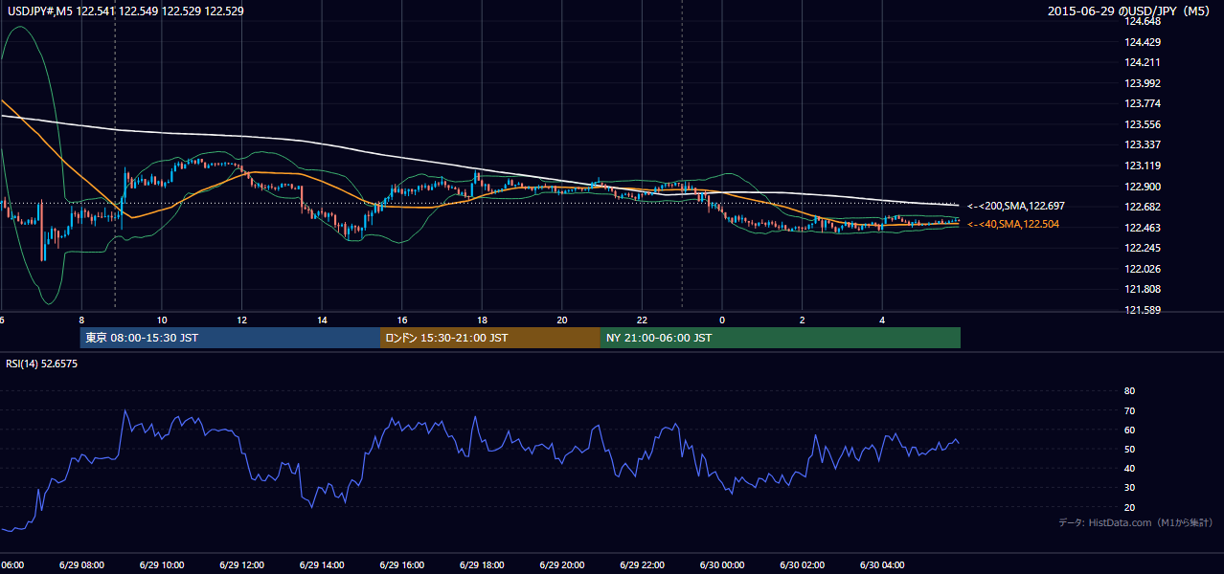Click the RSI 70 level label

(1129, 410)
